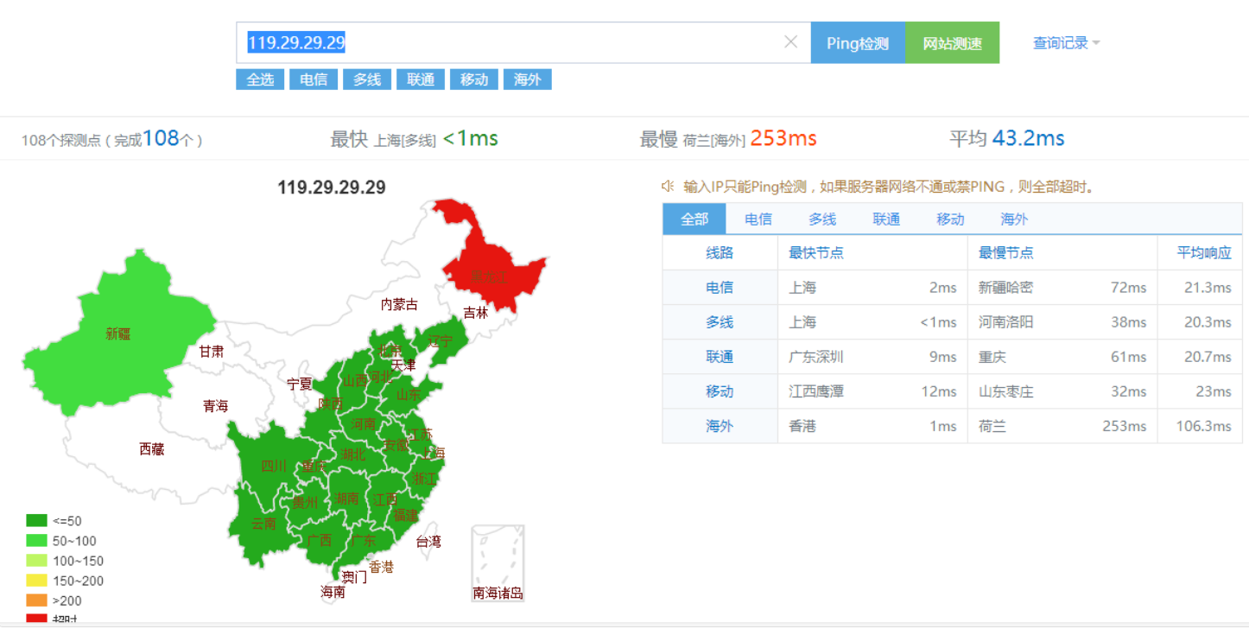The image size is (1249, 629).
Task: Click the 联通 row link in 线路 column
Action: pos(720,357)
